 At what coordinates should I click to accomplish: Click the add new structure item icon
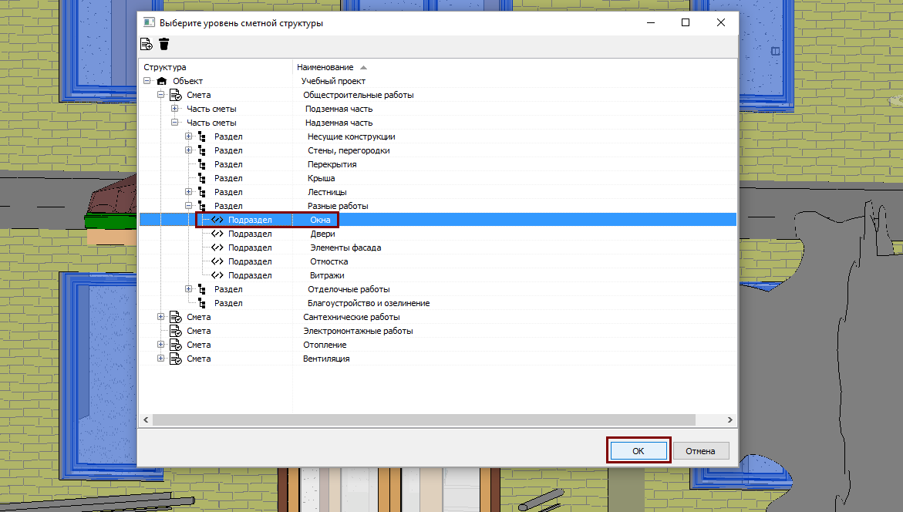pyautogui.click(x=147, y=45)
